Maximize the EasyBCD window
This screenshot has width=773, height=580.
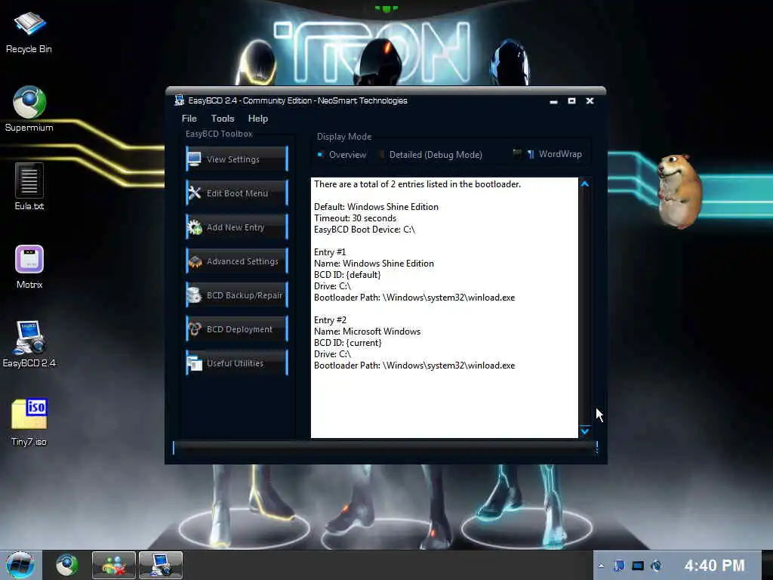coord(571,100)
